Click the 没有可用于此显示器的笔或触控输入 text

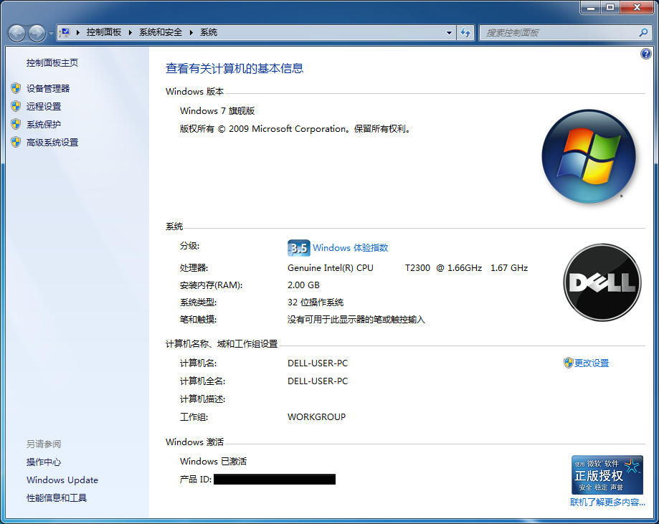click(356, 320)
